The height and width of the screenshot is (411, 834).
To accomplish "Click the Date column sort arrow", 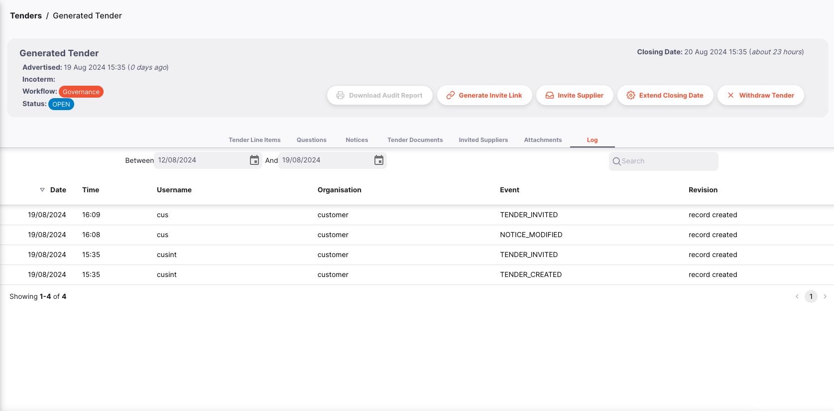I will tap(42, 190).
